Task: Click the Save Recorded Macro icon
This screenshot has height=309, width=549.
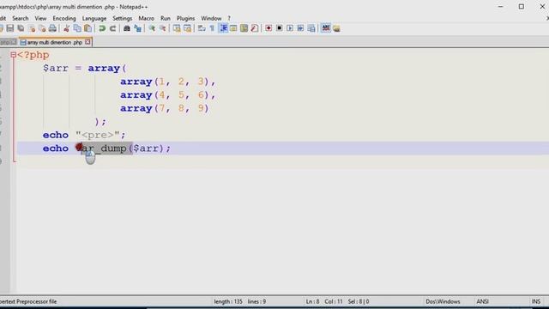Action: [311, 28]
